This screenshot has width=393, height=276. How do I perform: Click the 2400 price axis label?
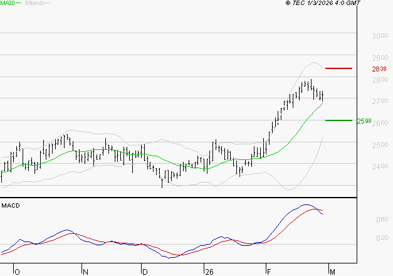[x=380, y=166]
